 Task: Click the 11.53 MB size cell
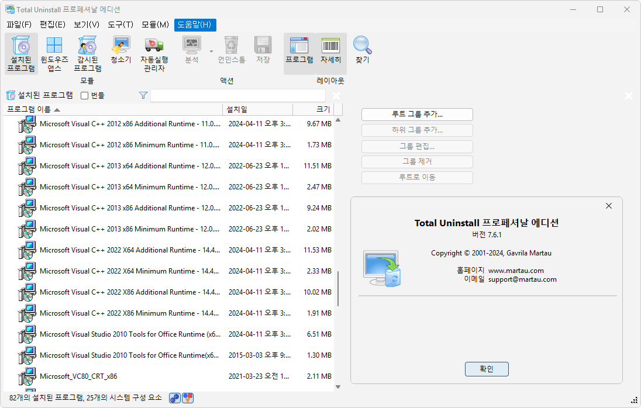click(317, 250)
